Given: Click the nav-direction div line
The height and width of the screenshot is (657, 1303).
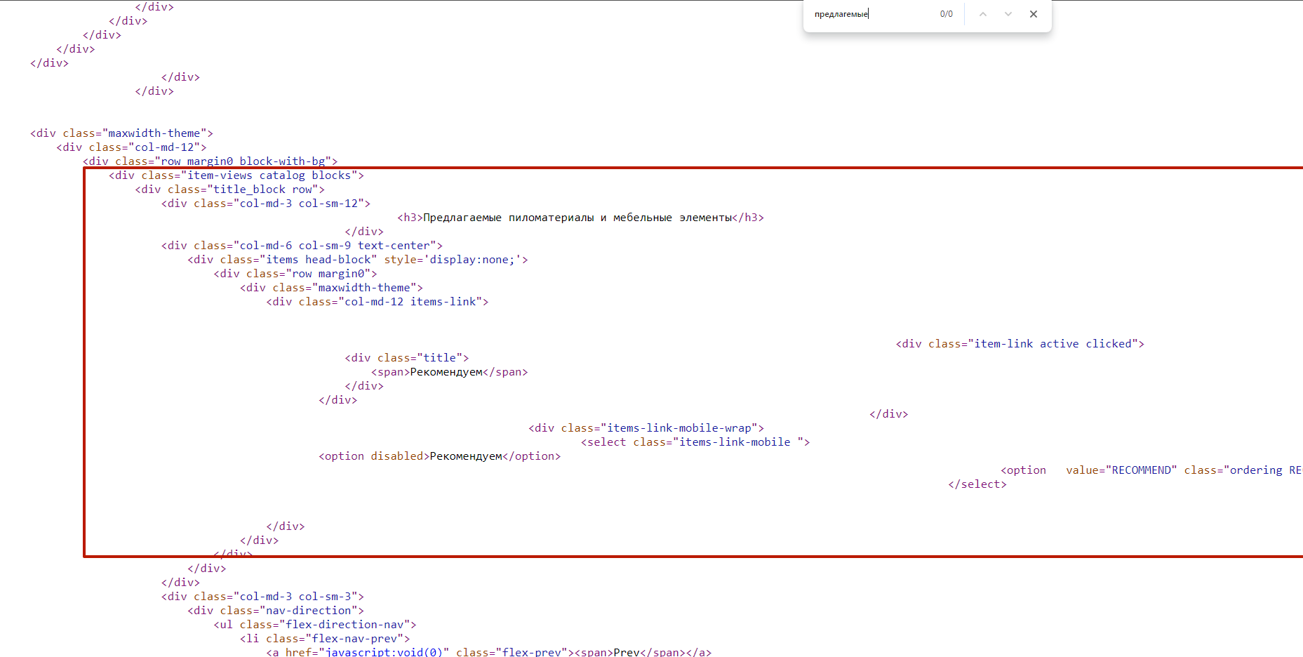Looking at the screenshot, I should tap(275, 611).
